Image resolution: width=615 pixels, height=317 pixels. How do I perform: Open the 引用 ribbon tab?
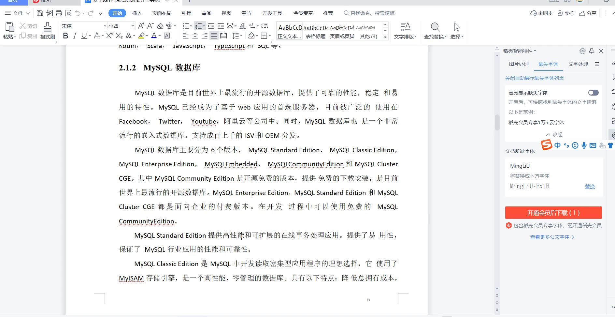point(187,13)
